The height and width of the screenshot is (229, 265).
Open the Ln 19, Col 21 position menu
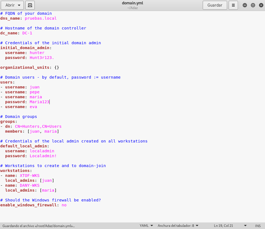[230, 226]
